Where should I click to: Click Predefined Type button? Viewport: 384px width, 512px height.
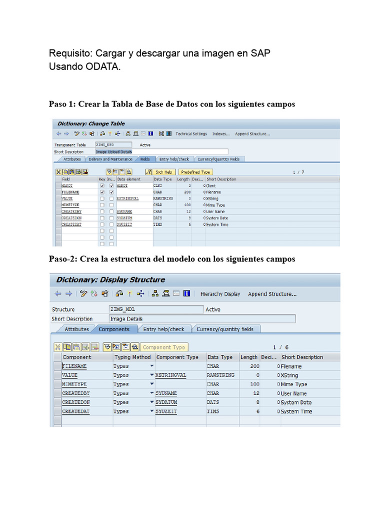195,172
